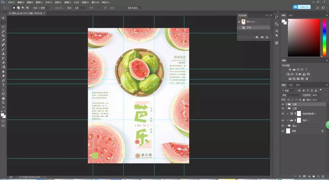Viewport: 329px width, 180px height.
Task: Select the Clone Stamp tool
Action: pyautogui.click(x=3, y=54)
